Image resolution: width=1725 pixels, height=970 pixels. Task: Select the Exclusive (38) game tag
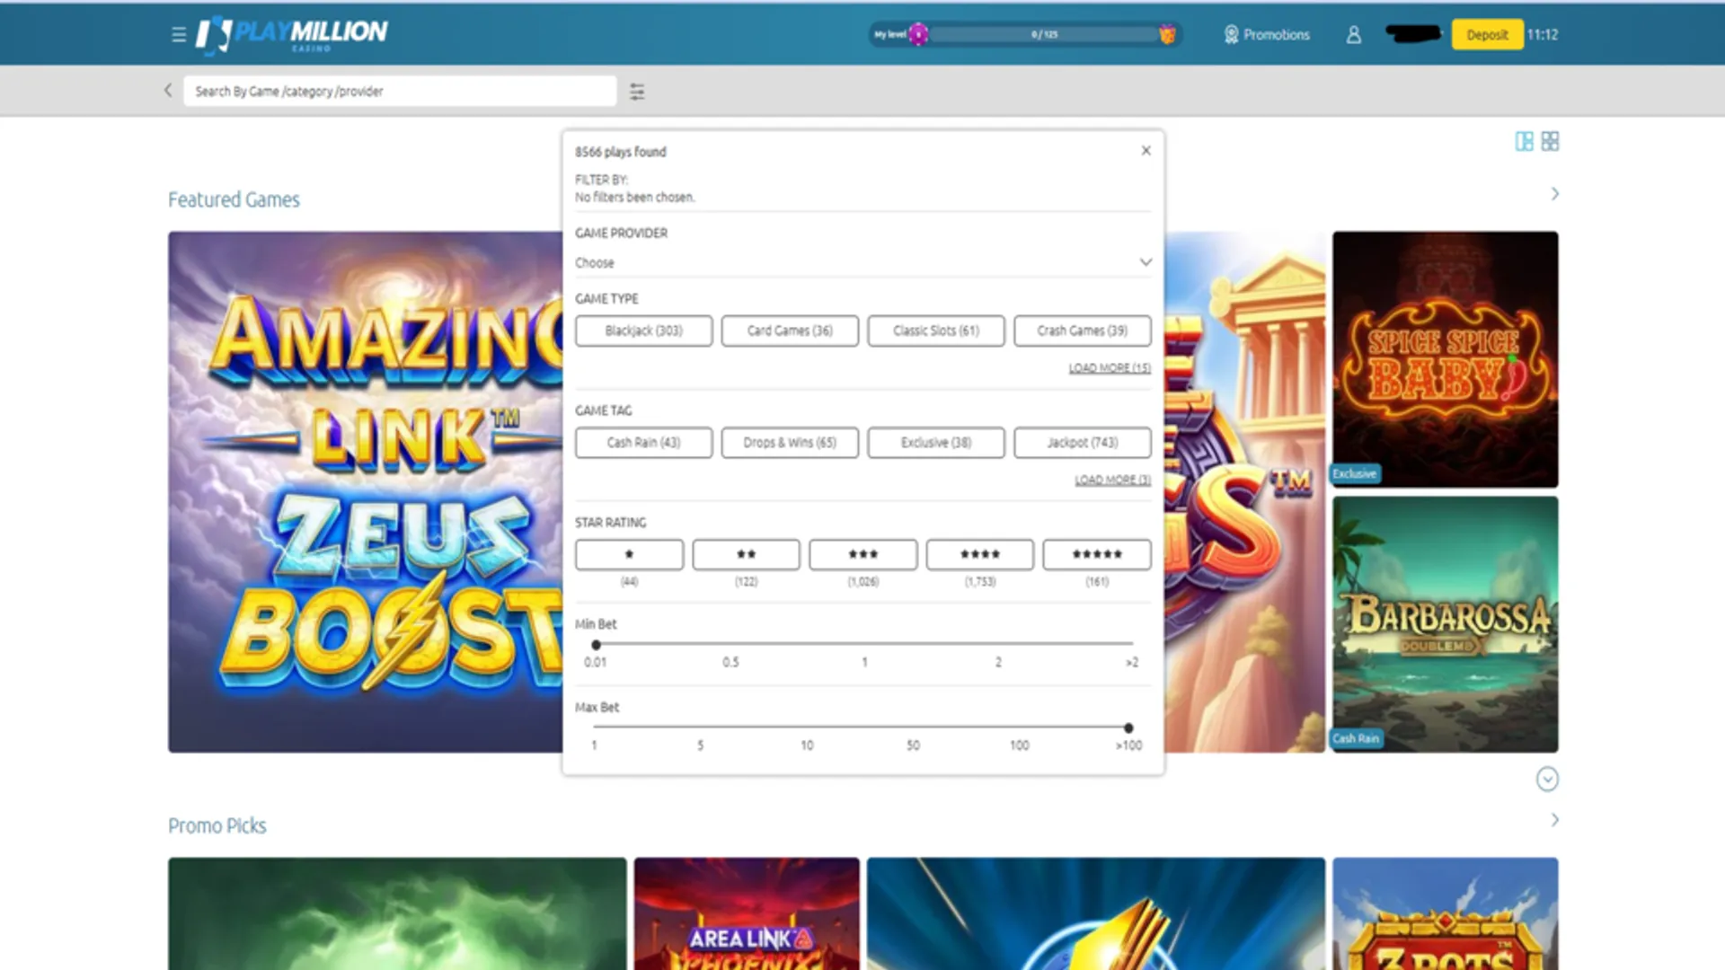[x=936, y=443]
